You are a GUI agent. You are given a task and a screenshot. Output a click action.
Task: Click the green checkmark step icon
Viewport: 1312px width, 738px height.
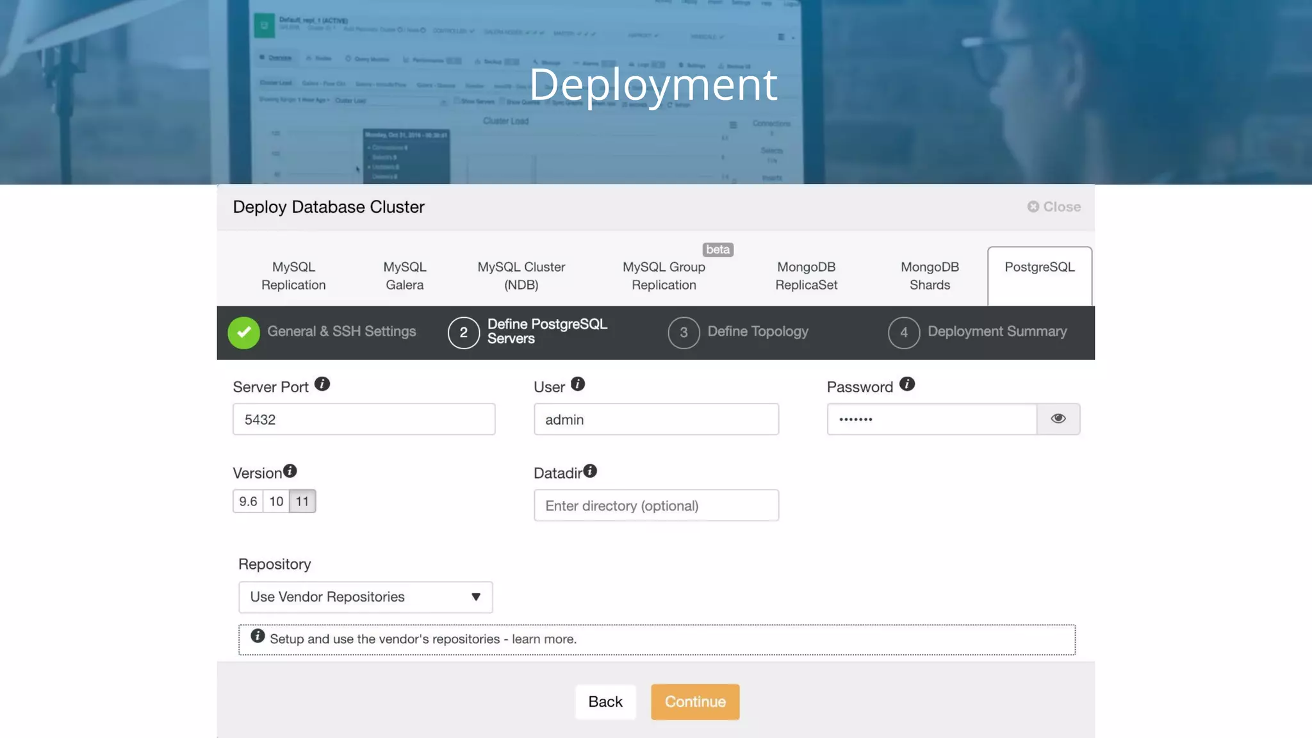click(x=244, y=332)
